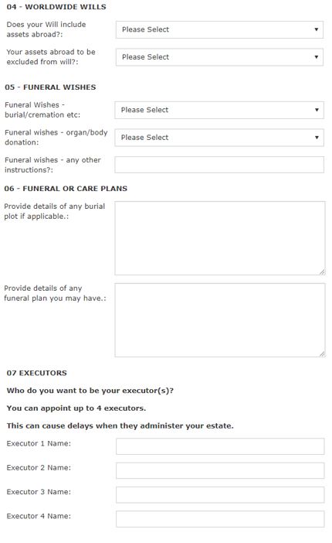The width and height of the screenshot is (332, 543).
Task: Select the Executor 3 Name field
Action: [220, 495]
